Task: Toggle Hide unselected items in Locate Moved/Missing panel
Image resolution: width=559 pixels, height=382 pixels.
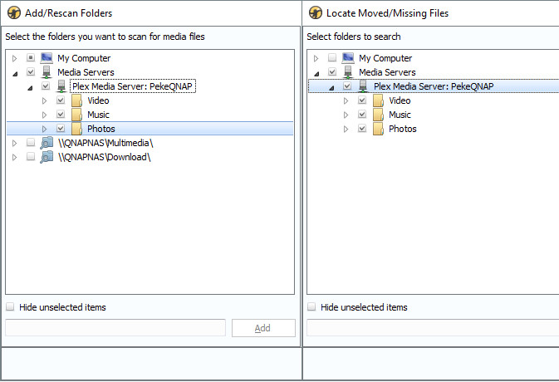Action: [311, 307]
